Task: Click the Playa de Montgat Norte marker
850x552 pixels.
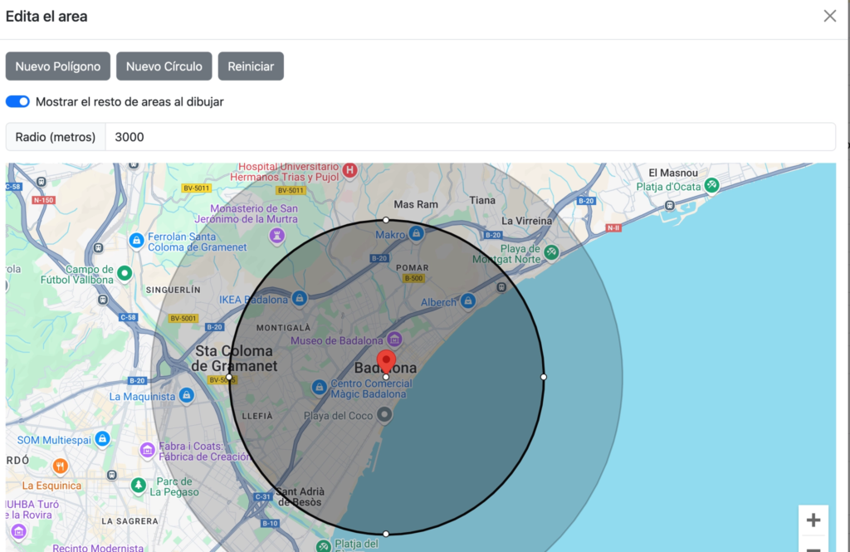Action: point(551,252)
